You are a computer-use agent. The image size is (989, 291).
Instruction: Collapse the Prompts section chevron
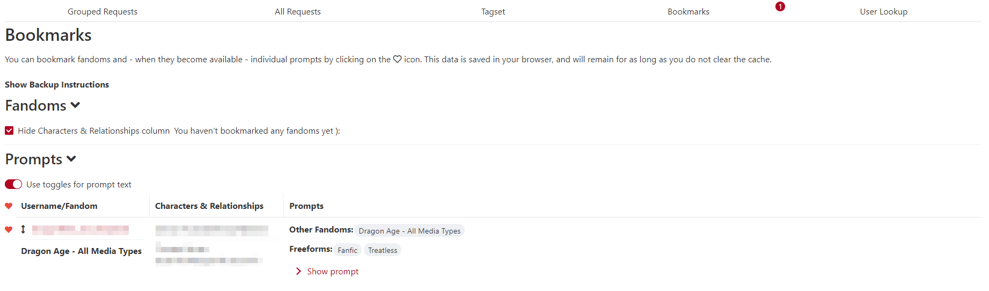click(71, 159)
